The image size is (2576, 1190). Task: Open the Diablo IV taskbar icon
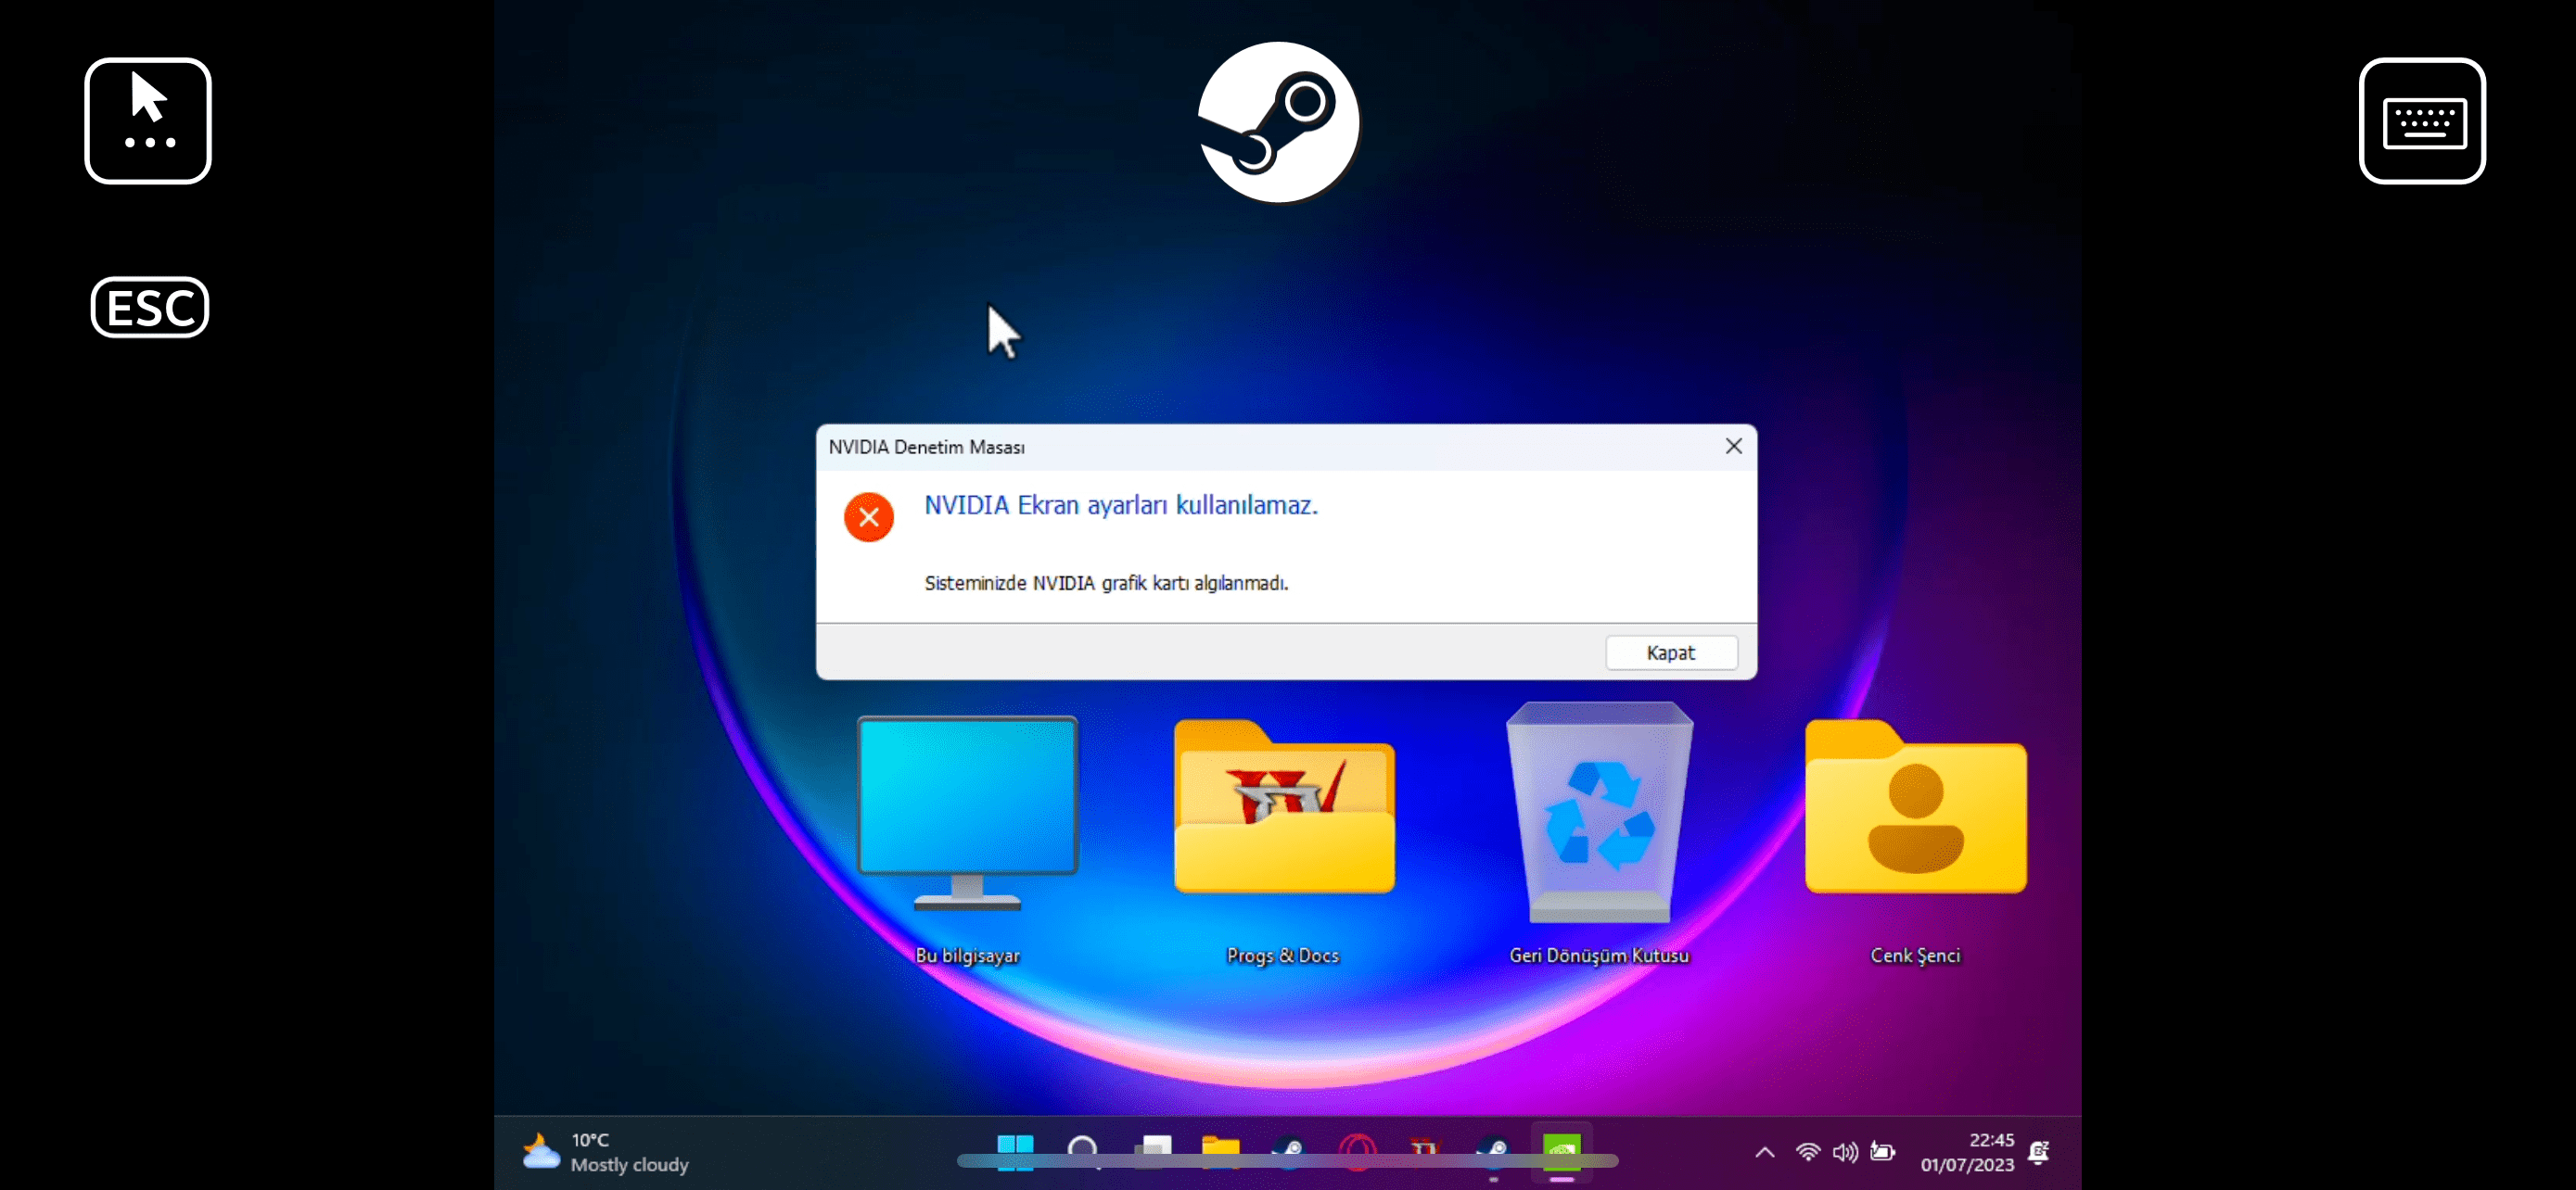click(x=1425, y=1151)
